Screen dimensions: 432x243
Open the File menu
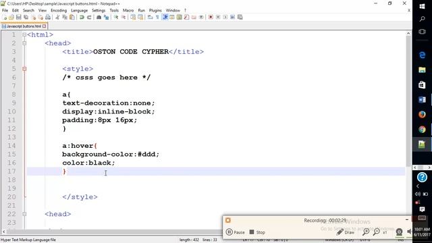(5, 10)
